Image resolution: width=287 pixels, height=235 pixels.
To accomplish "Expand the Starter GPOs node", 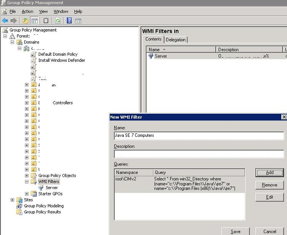I will (27, 194).
